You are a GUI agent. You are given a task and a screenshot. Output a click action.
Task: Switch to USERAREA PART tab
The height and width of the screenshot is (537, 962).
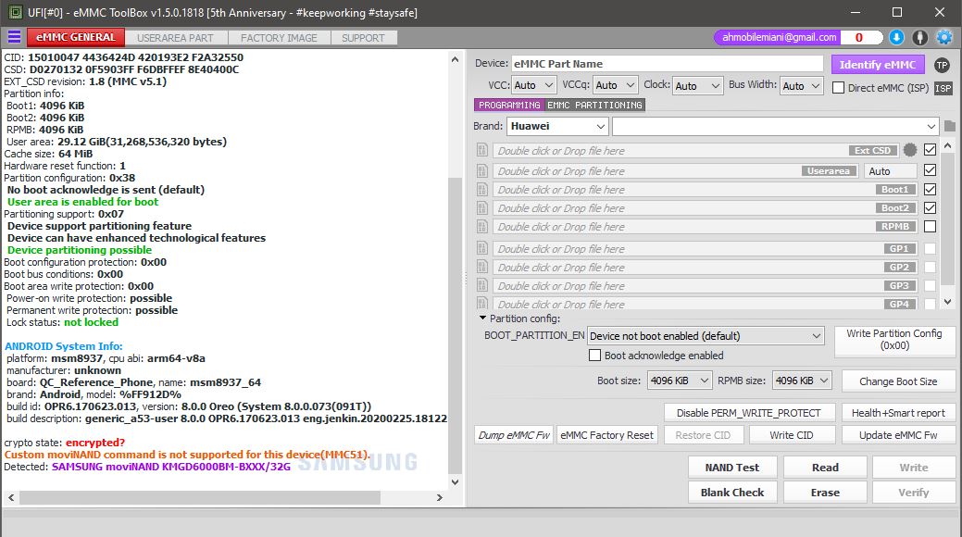click(x=176, y=38)
